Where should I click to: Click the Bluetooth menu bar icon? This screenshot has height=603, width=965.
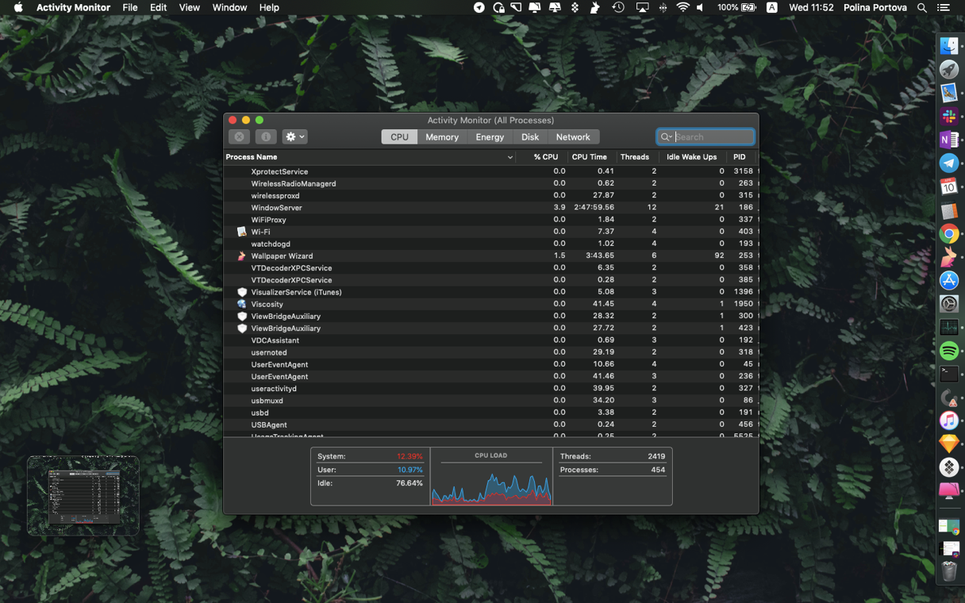(x=663, y=7)
